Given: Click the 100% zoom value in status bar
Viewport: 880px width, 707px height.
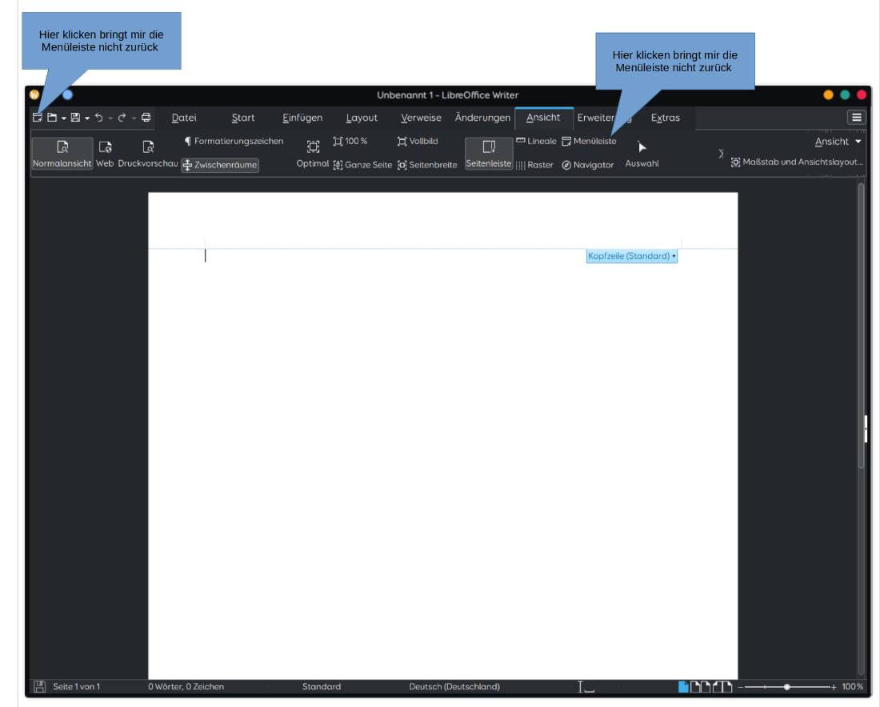Looking at the screenshot, I should (853, 687).
